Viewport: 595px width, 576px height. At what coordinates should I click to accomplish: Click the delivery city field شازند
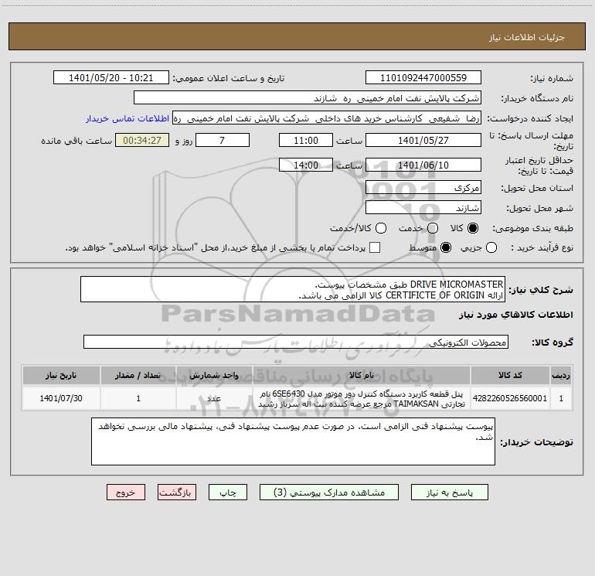click(x=423, y=207)
